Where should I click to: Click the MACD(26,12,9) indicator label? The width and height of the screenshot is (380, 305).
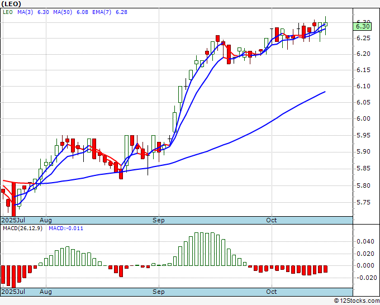[22, 228]
